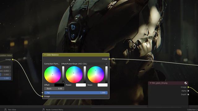Click the Node Context Menu status text
This screenshot has height=111, width=198.
coord(54,110)
